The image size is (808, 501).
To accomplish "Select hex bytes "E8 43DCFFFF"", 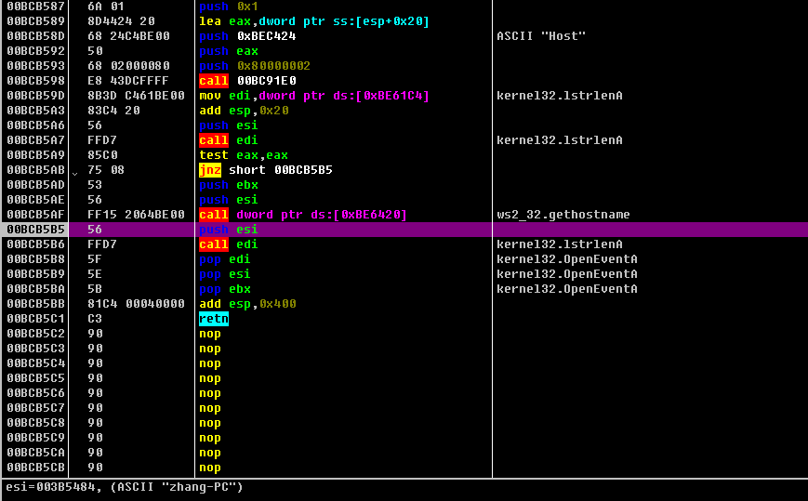I will click(x=127, y=81).
